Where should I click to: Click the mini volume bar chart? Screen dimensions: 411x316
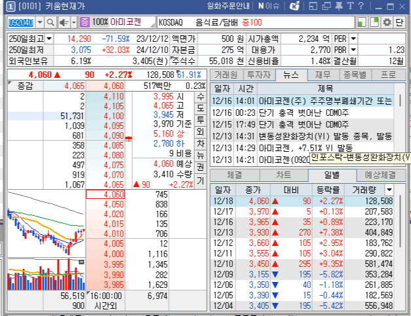click(46, 274)
